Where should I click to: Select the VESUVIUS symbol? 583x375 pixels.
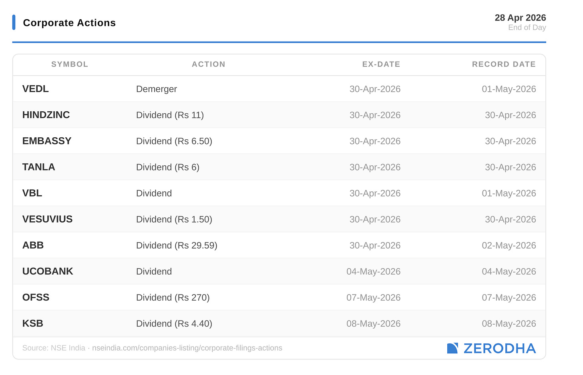[47, 219]
